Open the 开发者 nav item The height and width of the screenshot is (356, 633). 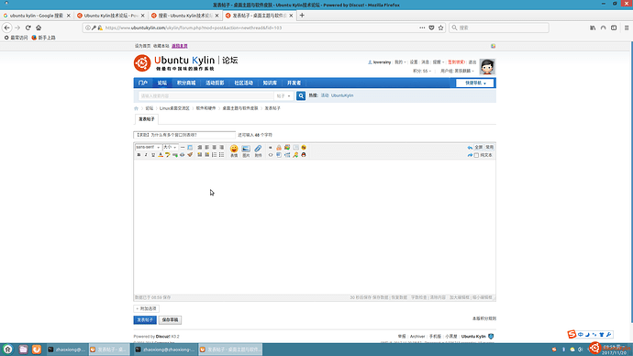[x=294, y=83]
